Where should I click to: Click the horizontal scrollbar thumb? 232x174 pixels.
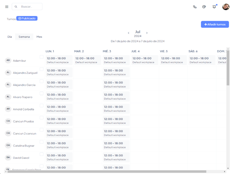click(107, 171)
